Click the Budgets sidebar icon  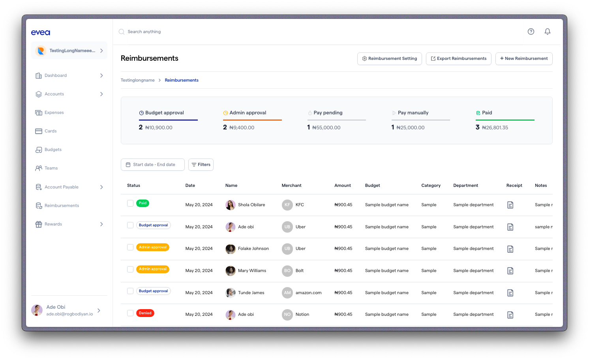click(x=39, y=150)
